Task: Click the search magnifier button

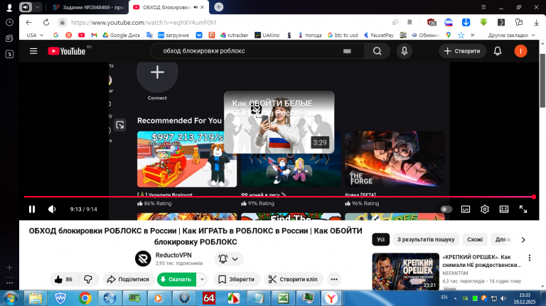Action: 377,51
